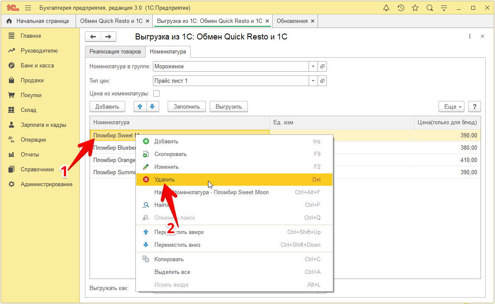Open Справочники section in sidebar
This screenshot has height=304, width=495.
37,169
